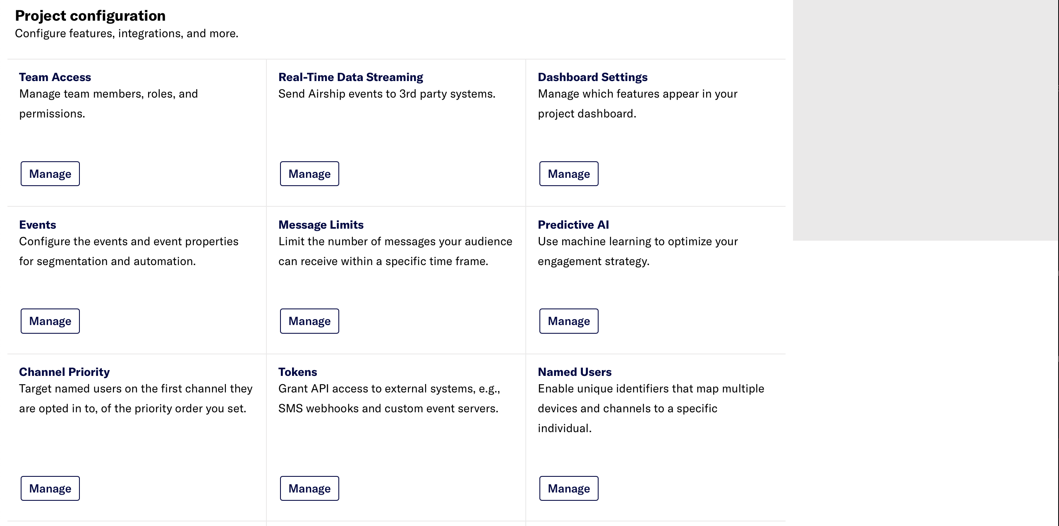Click the Project configuration page title
Screen dimensions: 1059x526
[x=90, y=16]
